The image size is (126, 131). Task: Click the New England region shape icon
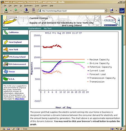tap(6, 42)
